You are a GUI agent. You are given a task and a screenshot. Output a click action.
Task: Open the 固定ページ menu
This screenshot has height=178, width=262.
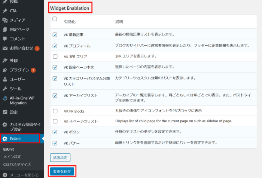19,30
